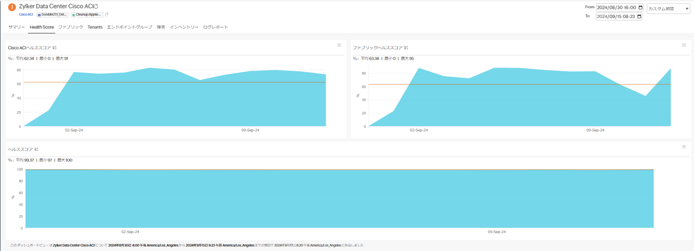Switch to the サマリー tab

pos(16,27)
